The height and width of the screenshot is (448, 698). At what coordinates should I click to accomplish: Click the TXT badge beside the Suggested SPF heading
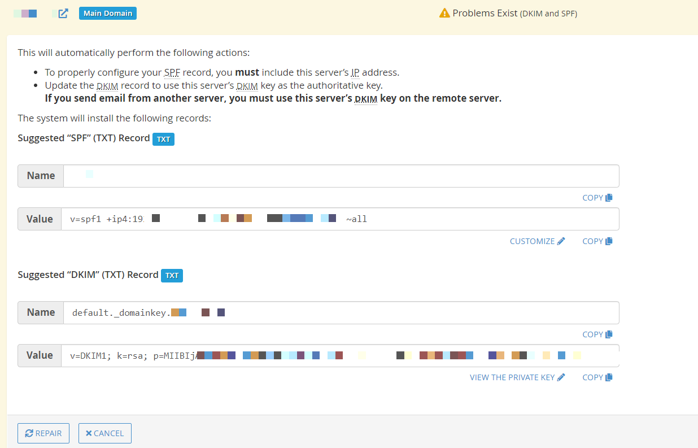[163, 139]
